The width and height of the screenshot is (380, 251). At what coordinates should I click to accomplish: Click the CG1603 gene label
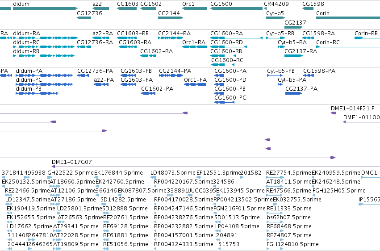tap(128, 4)
